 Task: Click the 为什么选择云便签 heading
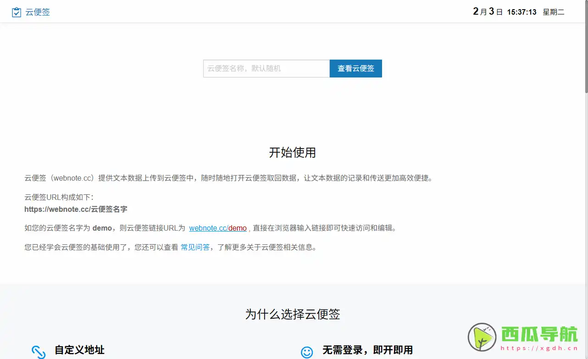pos(292,314)
